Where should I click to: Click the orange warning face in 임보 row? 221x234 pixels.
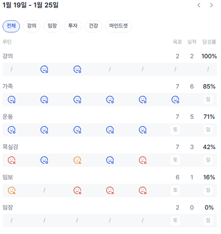point(11,190)
